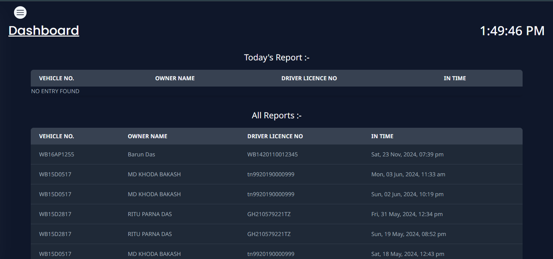
Task: Select vehicle number WB16AP1255
Action: coord(57,154)
